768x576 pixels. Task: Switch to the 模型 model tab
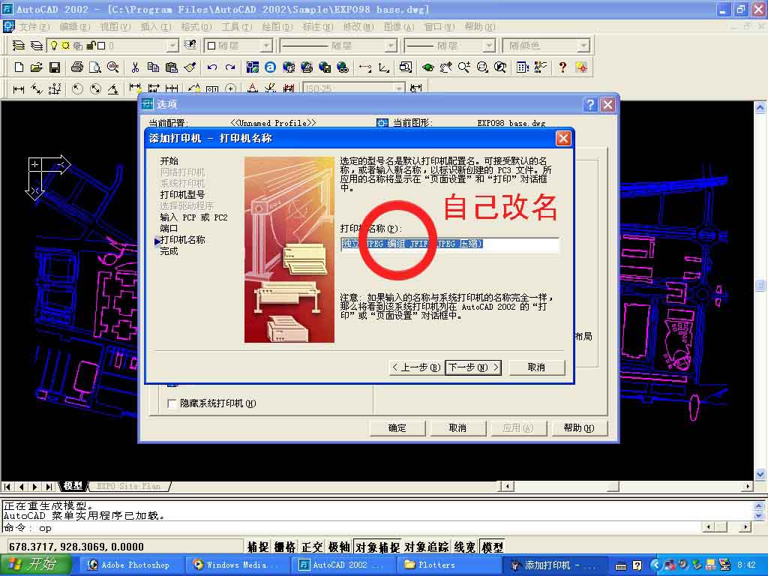(73, 486)
